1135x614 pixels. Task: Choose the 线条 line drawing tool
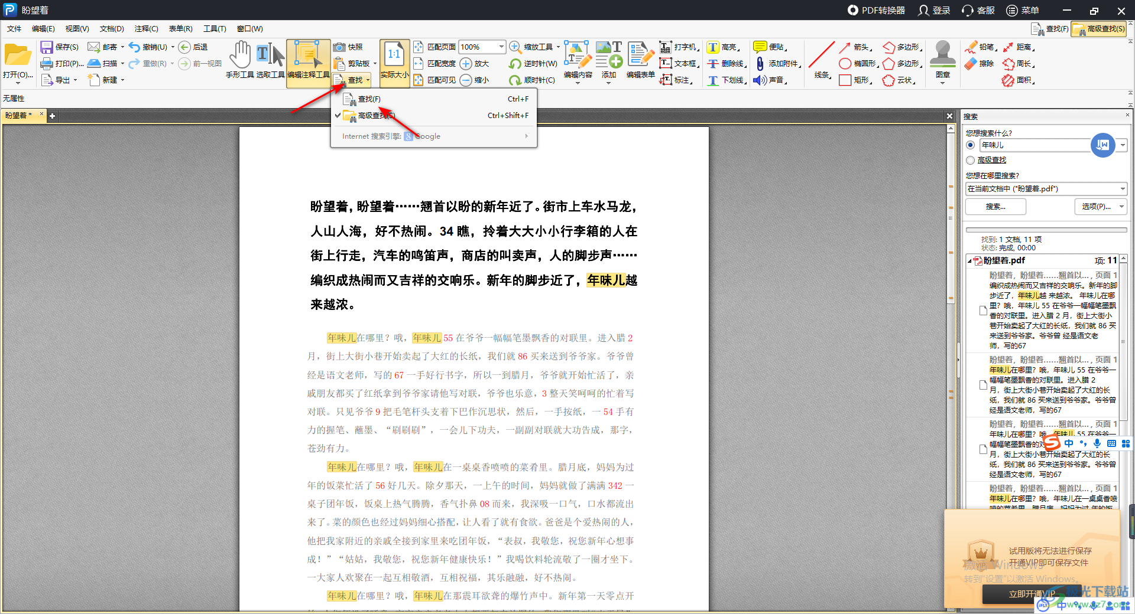822,60
